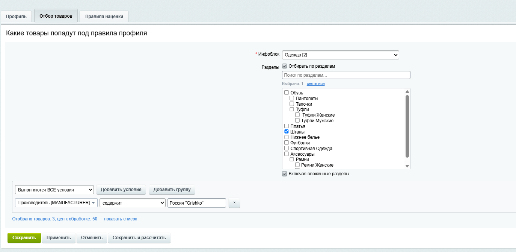Click the Добавить условие button
516x252 pixels.
coord(121,190)
